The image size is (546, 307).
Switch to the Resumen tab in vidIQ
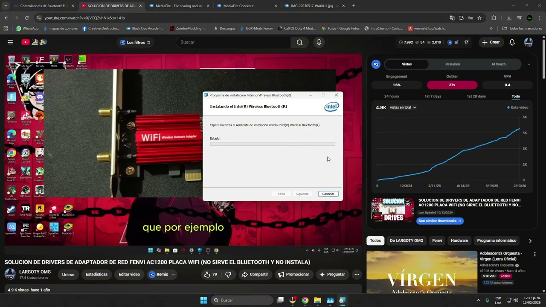click(x=453, y=64)
